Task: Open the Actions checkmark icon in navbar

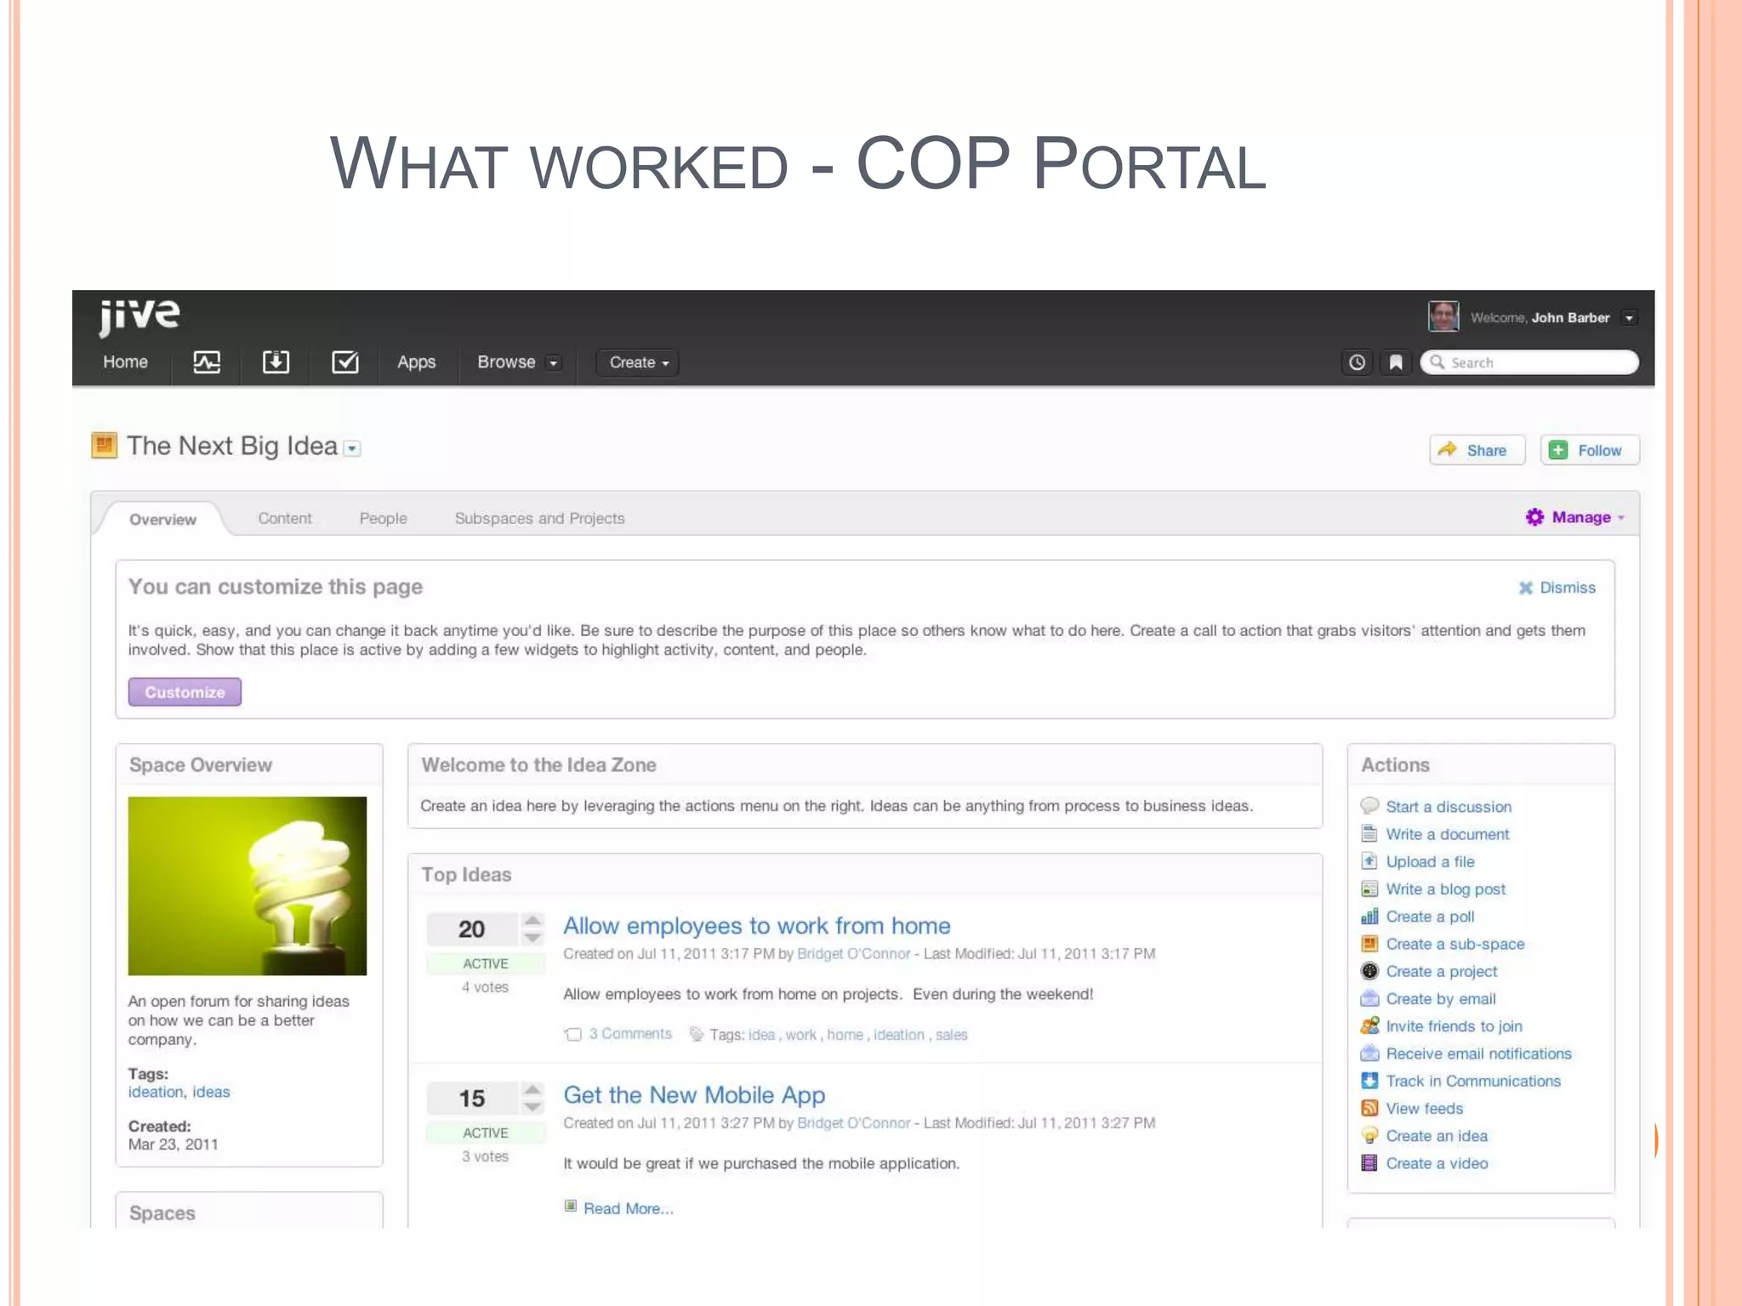Action: coord(344,363)
